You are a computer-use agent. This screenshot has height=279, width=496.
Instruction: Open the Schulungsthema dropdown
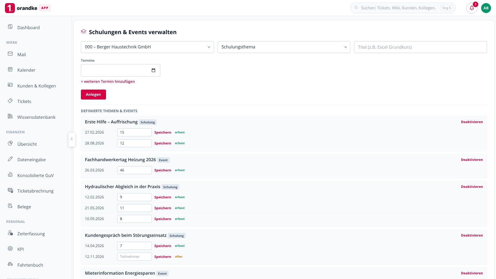point(284,47)
